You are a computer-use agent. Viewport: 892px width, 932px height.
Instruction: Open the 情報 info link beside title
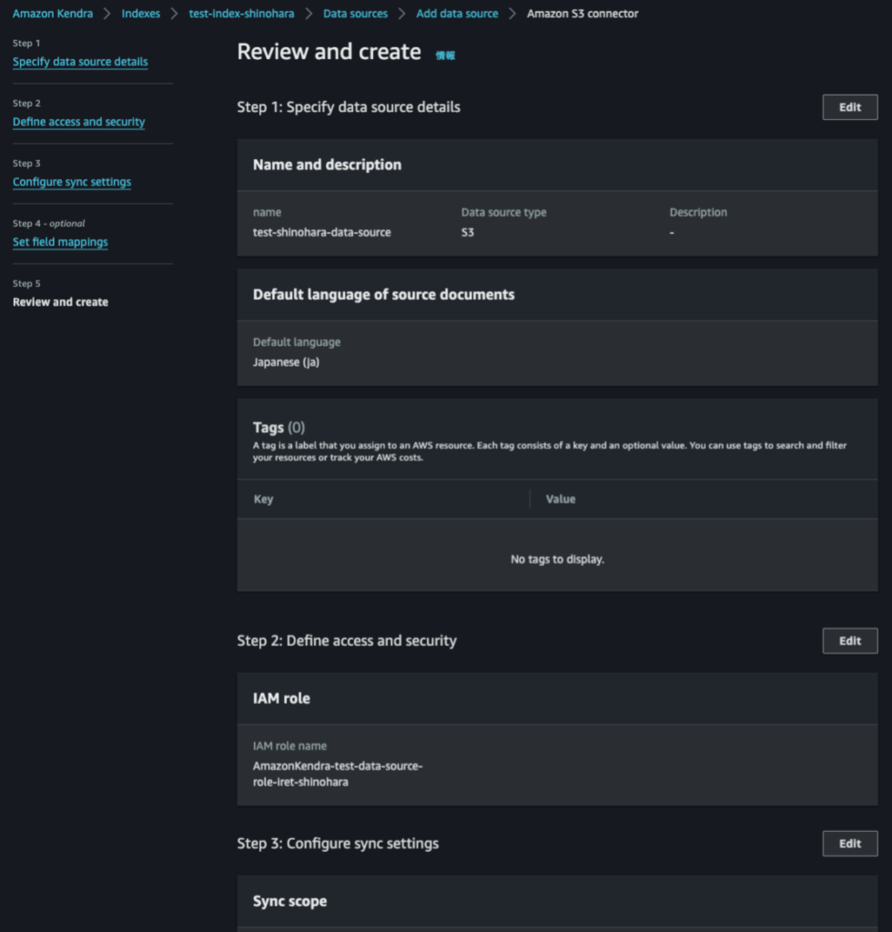coord(445,56)
